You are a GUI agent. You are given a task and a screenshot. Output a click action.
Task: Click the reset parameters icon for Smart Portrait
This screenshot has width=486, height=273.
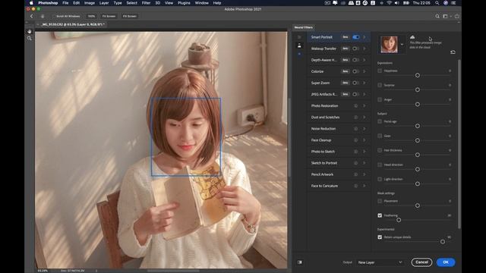click(x=453, y=52)
